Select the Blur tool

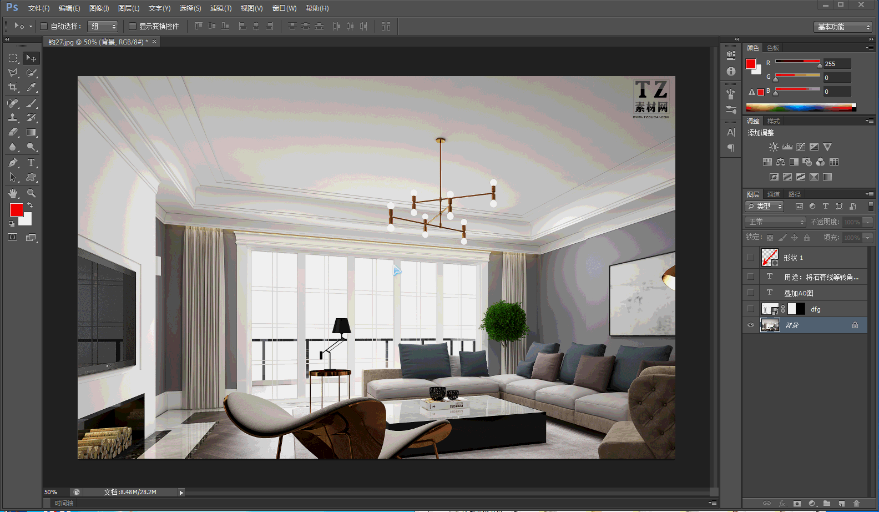[x=13, y=147]
